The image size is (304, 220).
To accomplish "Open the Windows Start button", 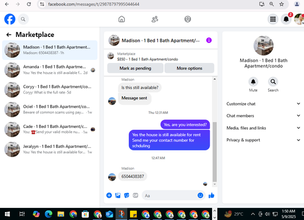I will coord(7,214).
